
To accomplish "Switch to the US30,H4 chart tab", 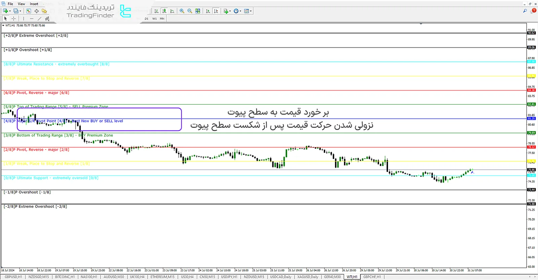I will (x=187, y=277).
